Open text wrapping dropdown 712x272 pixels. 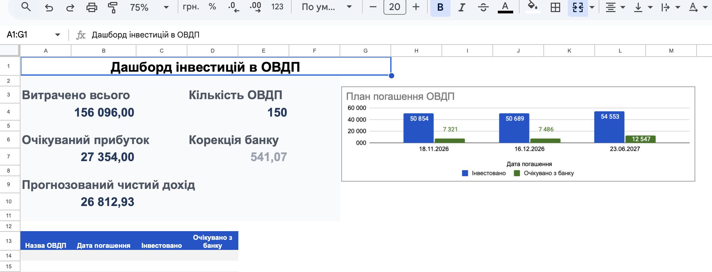tap(670, 7)
